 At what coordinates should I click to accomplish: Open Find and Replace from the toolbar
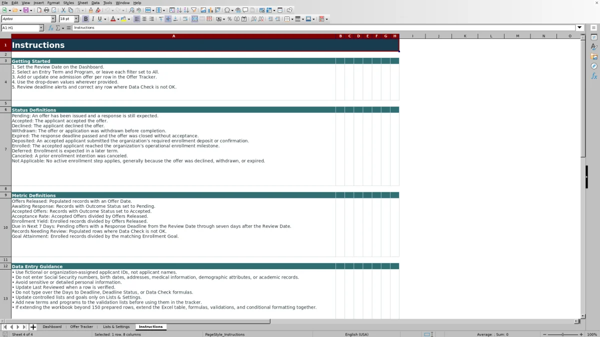(131, 10)
